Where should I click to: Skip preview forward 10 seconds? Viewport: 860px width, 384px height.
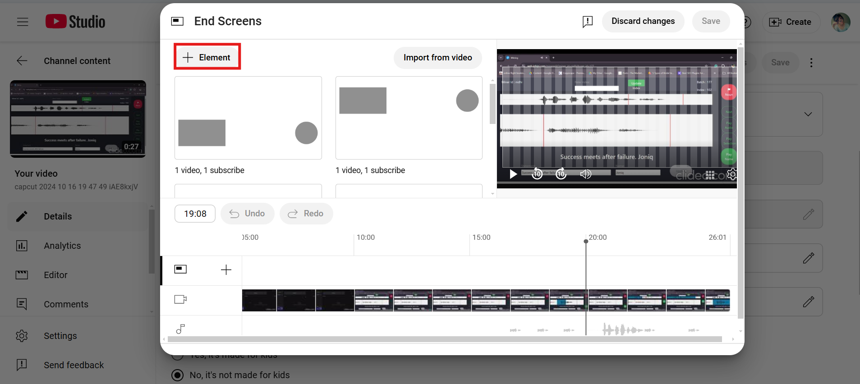561,174
